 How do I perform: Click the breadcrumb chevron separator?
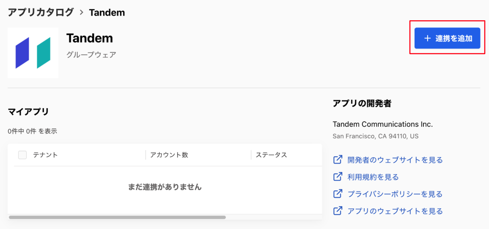pos(82,12)
